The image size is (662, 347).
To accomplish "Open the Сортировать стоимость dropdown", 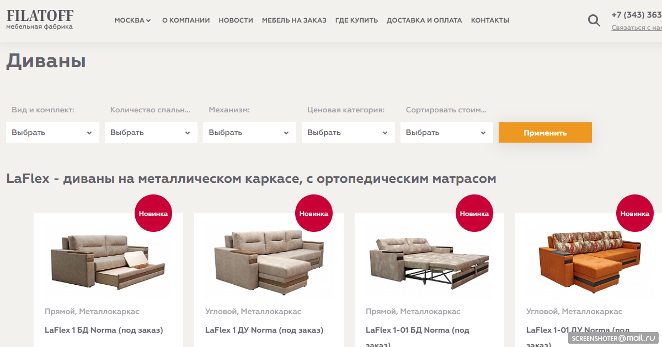I will (x=447, y=132).
